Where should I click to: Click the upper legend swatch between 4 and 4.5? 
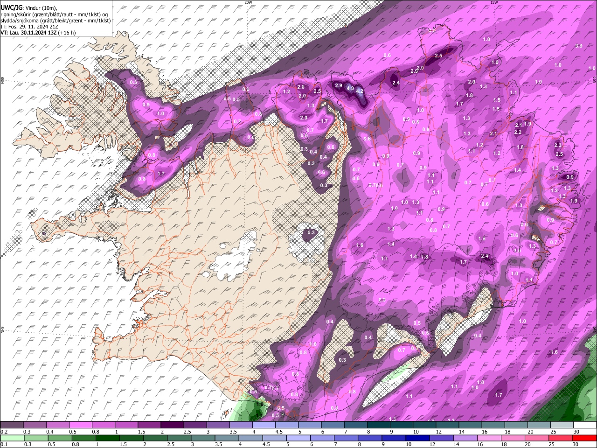pyautogui.click(x=264, y=425)
